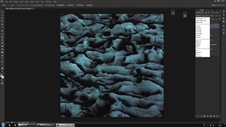Change screen mode icon in toolbox

[x=2, y=83]
